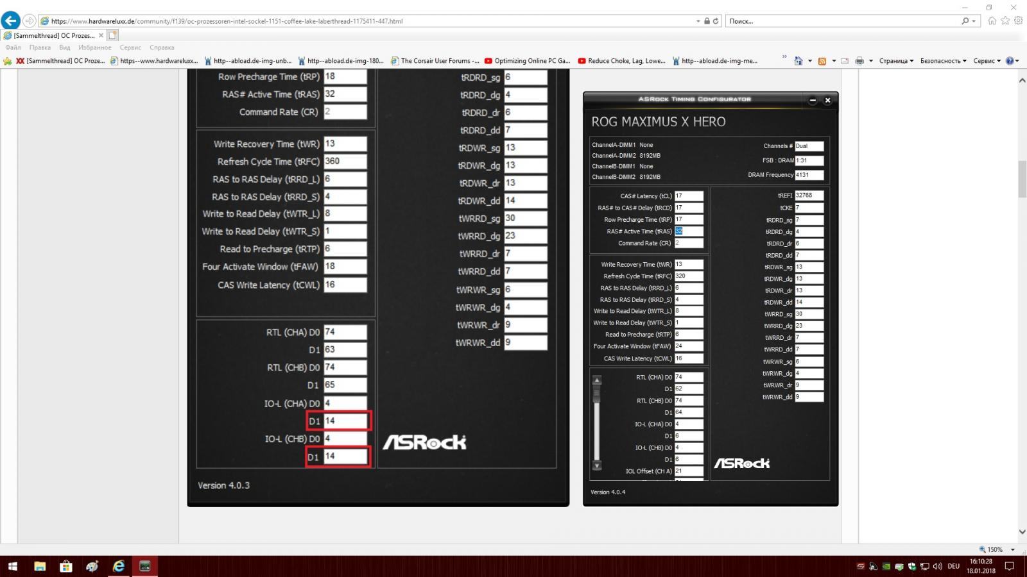This screenshot has width=1027, height=577.
Task: Expand the favorites bar overflow chevron
Action: click(784, 57)
